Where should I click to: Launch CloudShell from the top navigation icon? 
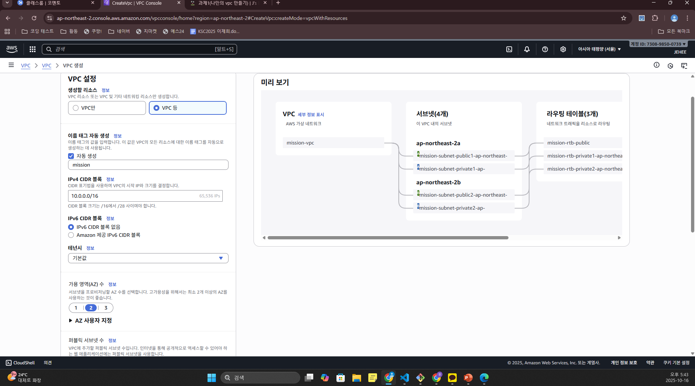509,49
